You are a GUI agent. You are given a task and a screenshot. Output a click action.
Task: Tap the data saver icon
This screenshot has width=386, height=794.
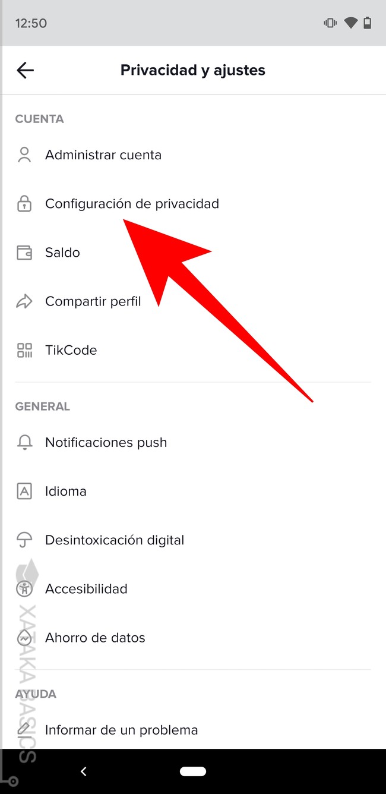24,638
